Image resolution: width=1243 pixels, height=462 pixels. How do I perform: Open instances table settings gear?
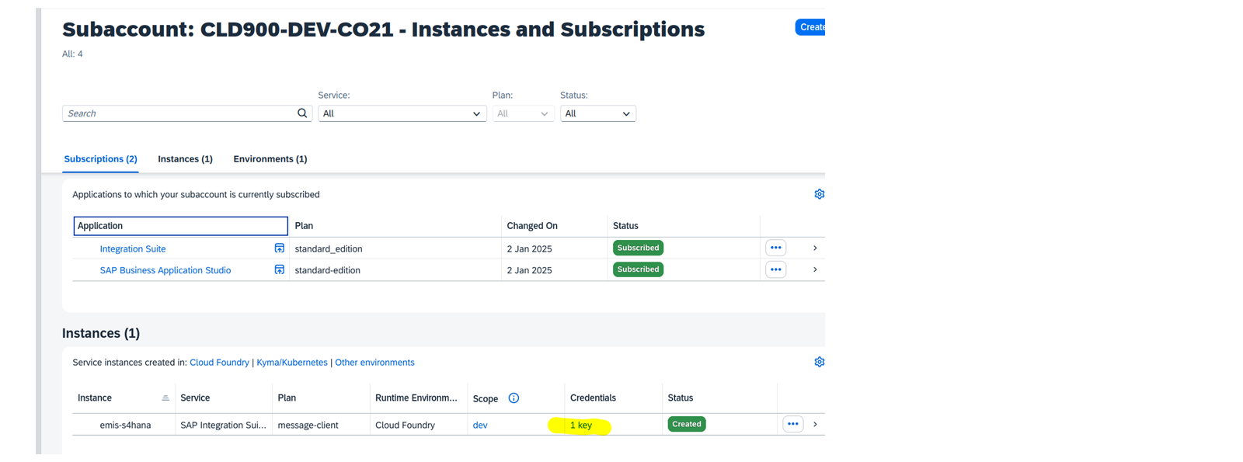point(819,362)
